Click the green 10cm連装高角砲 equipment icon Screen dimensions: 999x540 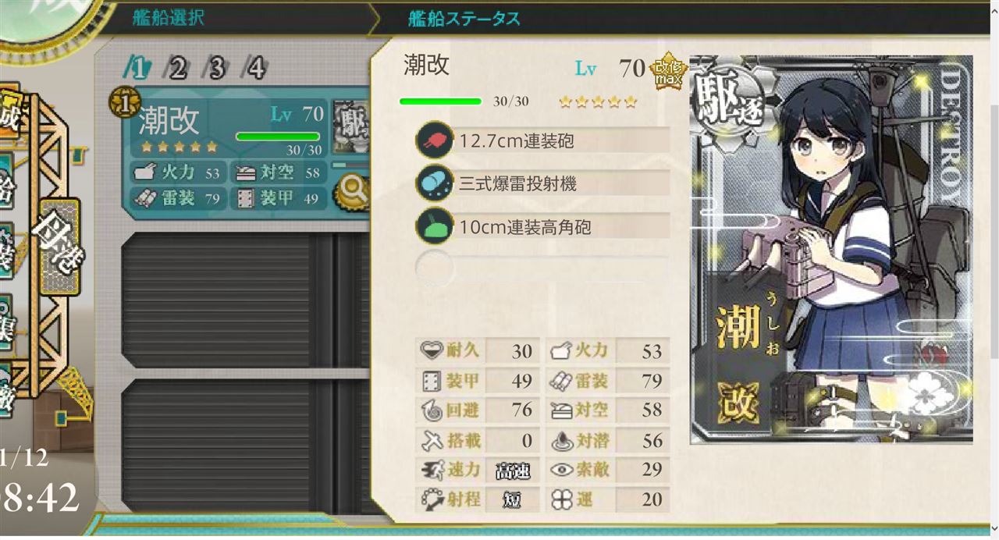point(432,226)
